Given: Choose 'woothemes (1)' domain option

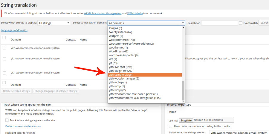Looking at the screenshot, I should 145,48.
